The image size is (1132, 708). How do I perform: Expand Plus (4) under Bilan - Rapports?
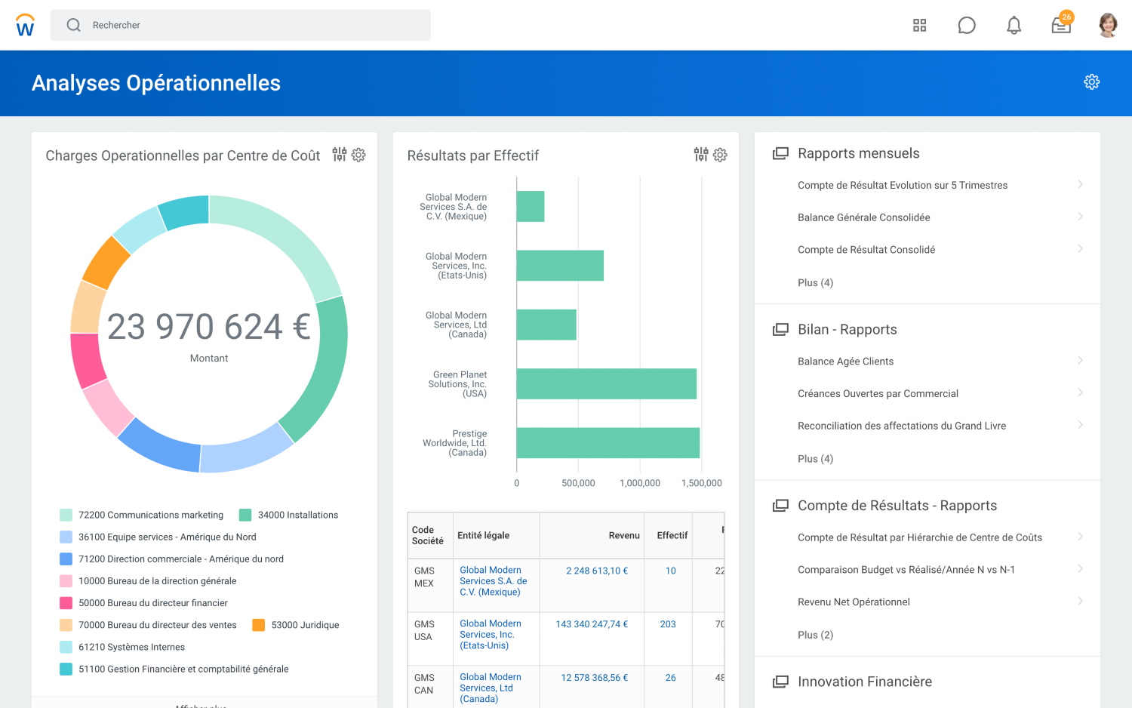[815, 459]
